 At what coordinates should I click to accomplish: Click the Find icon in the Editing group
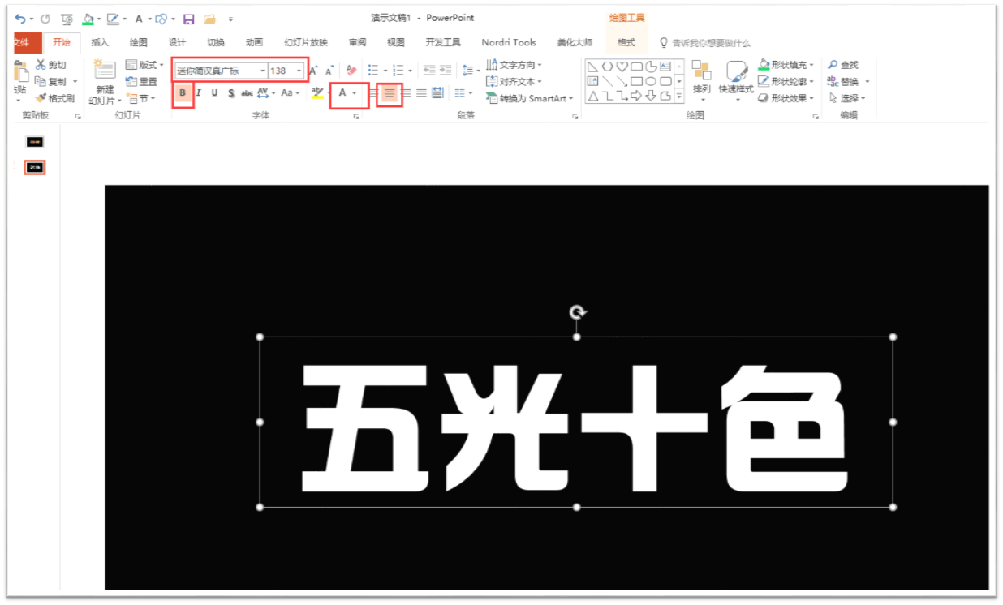tap(833, 64)
